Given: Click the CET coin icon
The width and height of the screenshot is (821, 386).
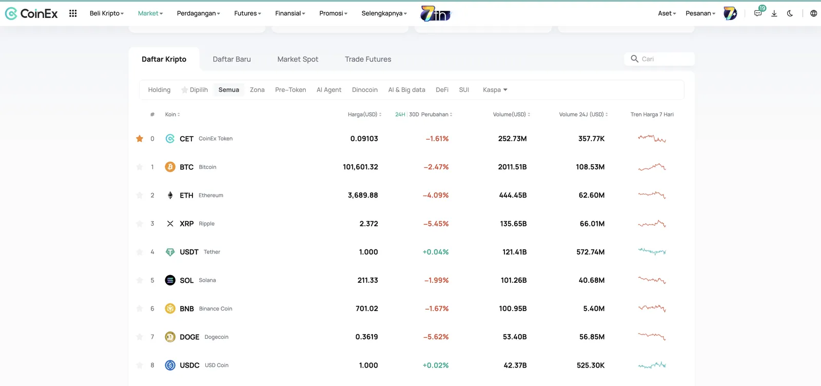Looking at the screenshot, I should (x=170, y=139).
